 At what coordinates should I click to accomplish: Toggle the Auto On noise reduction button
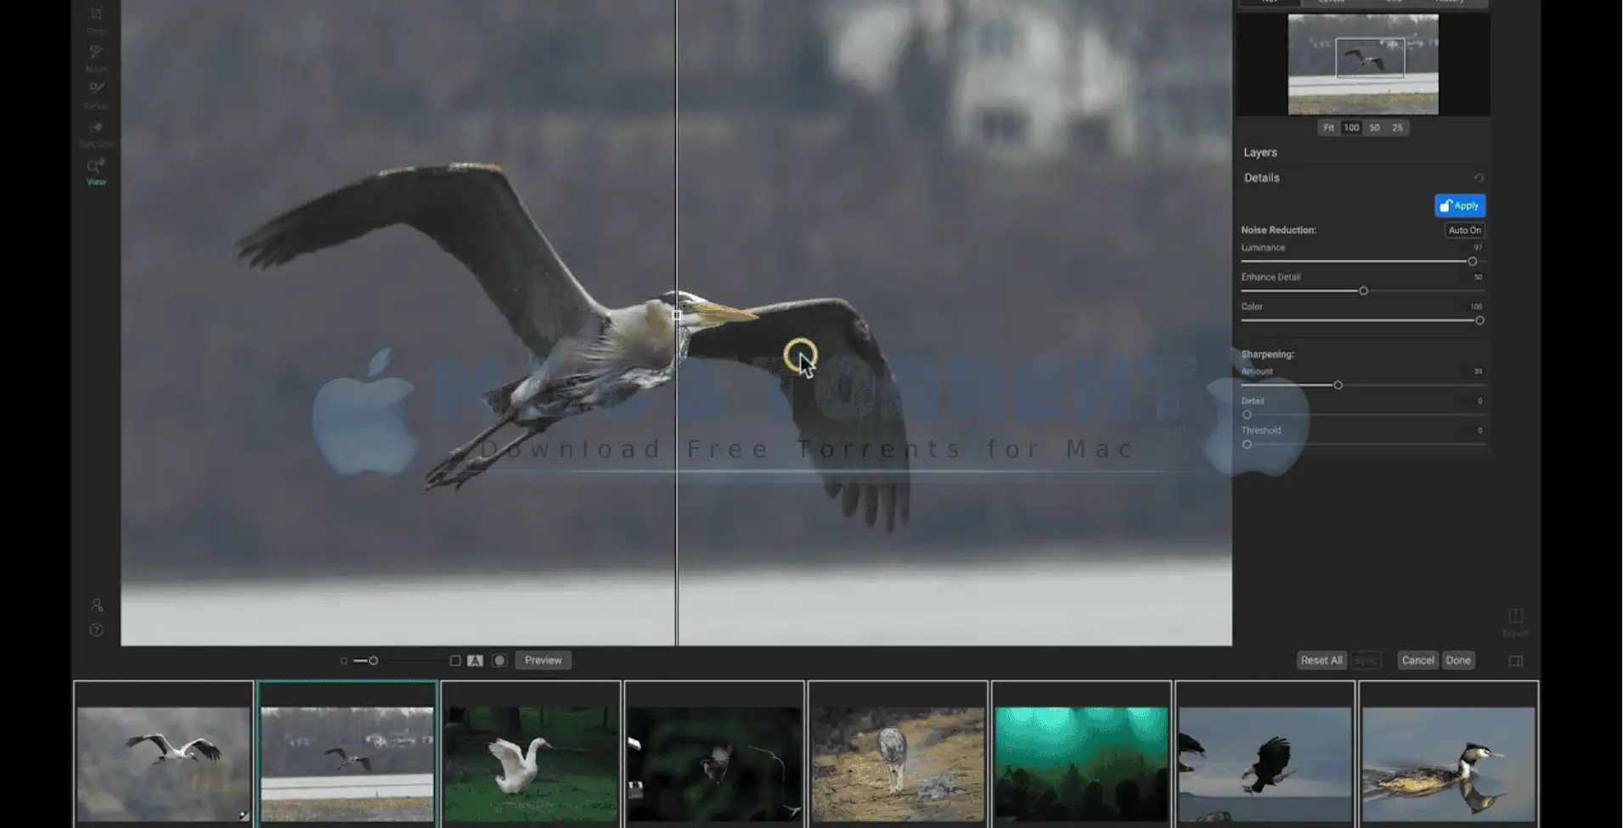[x=1464, y=230]
